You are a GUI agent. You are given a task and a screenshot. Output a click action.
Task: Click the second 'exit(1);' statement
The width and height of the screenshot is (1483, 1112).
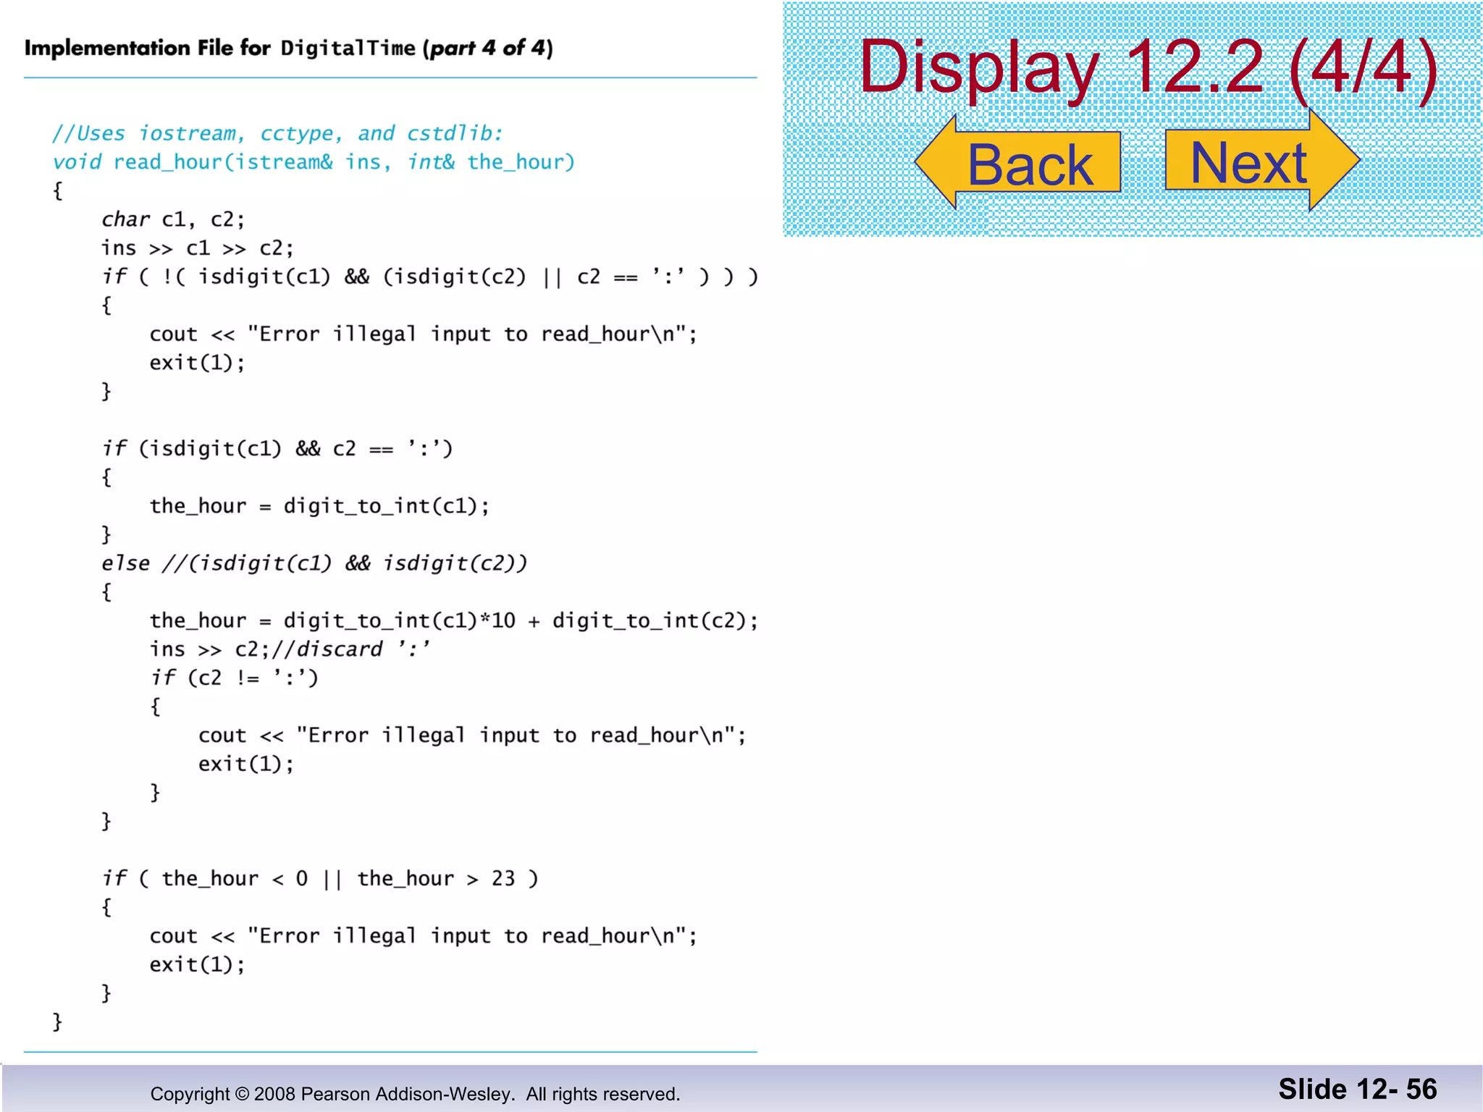click(x=246, y=764)
